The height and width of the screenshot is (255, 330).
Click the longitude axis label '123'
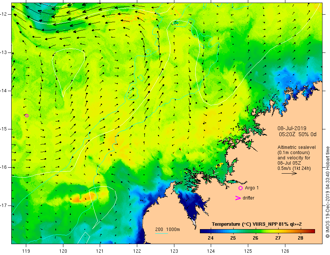pos(174,251)
